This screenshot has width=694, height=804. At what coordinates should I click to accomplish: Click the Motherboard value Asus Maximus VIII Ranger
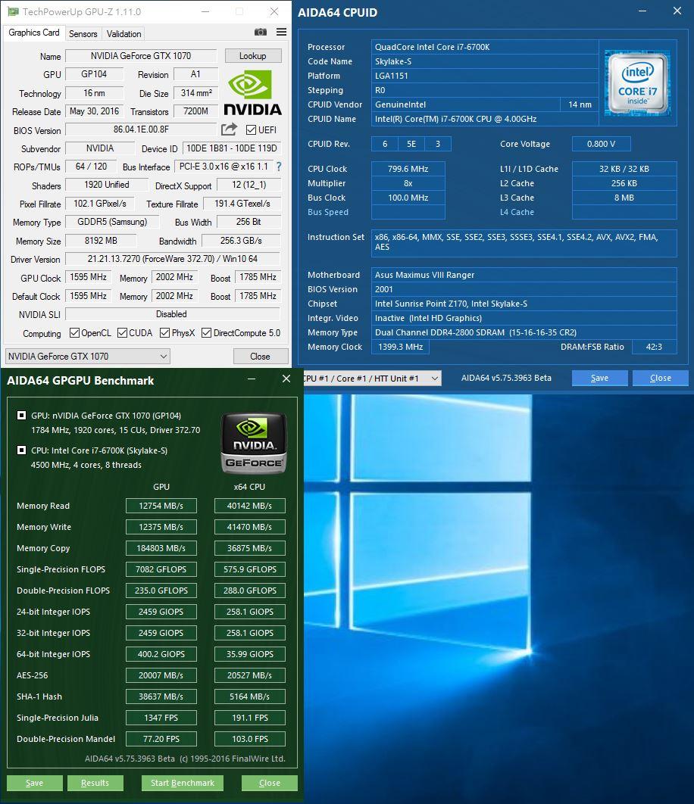(x=524, y=275)
